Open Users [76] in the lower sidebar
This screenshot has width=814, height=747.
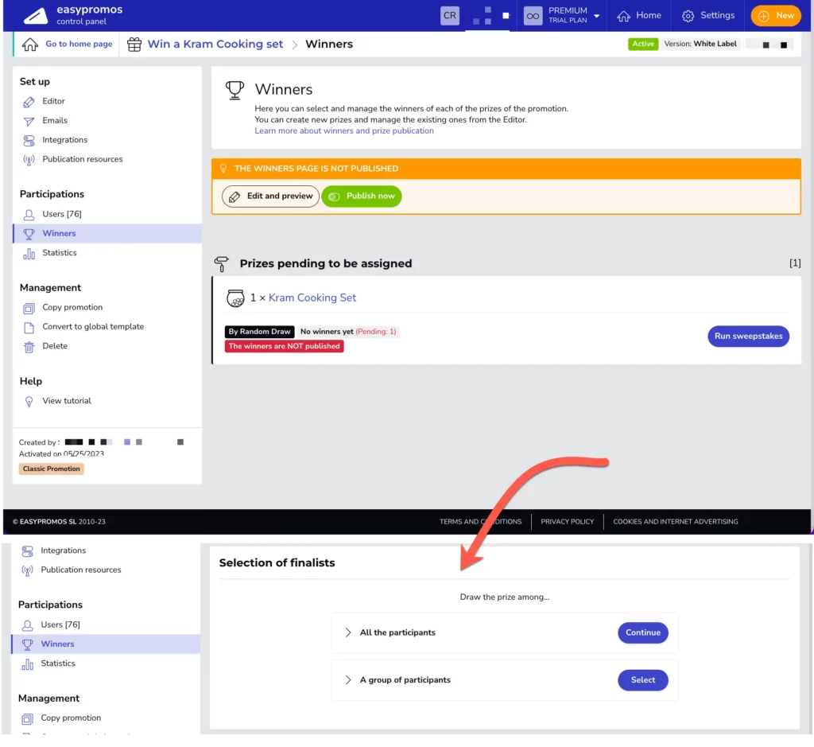pos(60,624)
